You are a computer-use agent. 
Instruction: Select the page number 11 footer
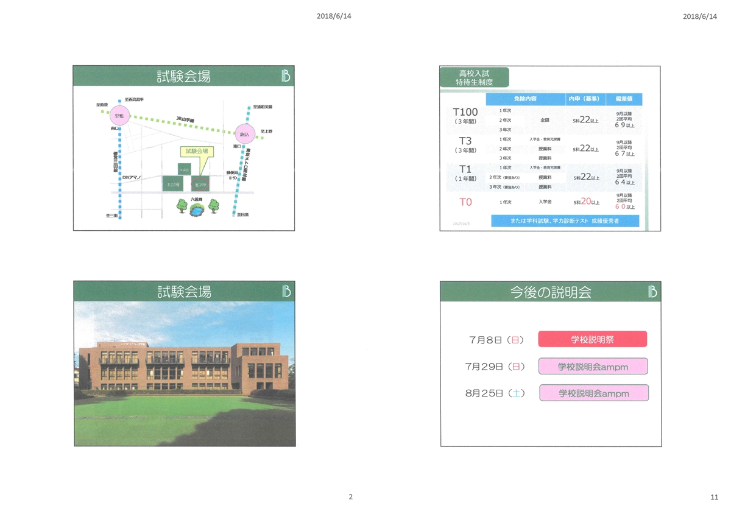pos(715,497)
